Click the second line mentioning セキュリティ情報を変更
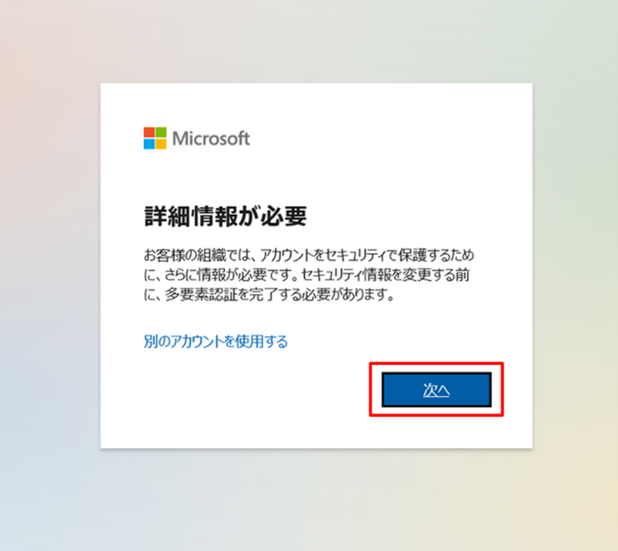The height and width of the screenshot is (551, 618). (x=307, y=275)
